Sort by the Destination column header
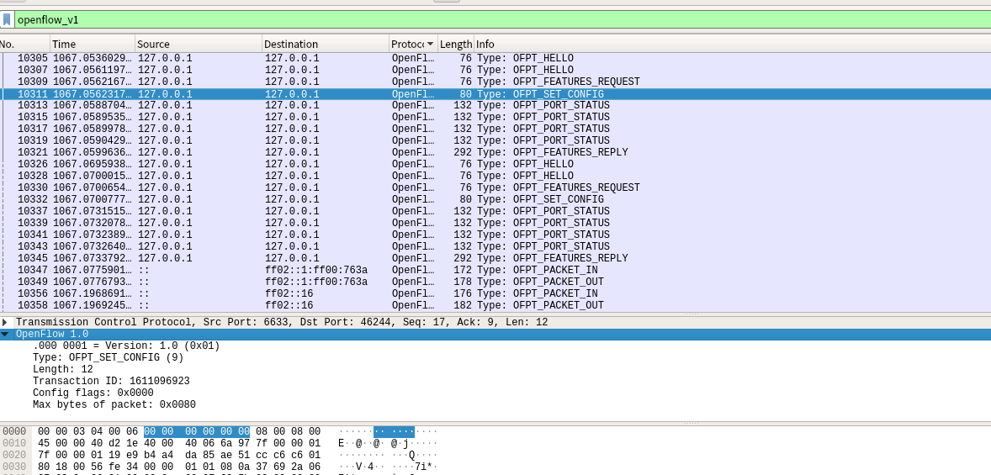Image resolution: width=991 pixels, height=475 pixels. [326, 45]
